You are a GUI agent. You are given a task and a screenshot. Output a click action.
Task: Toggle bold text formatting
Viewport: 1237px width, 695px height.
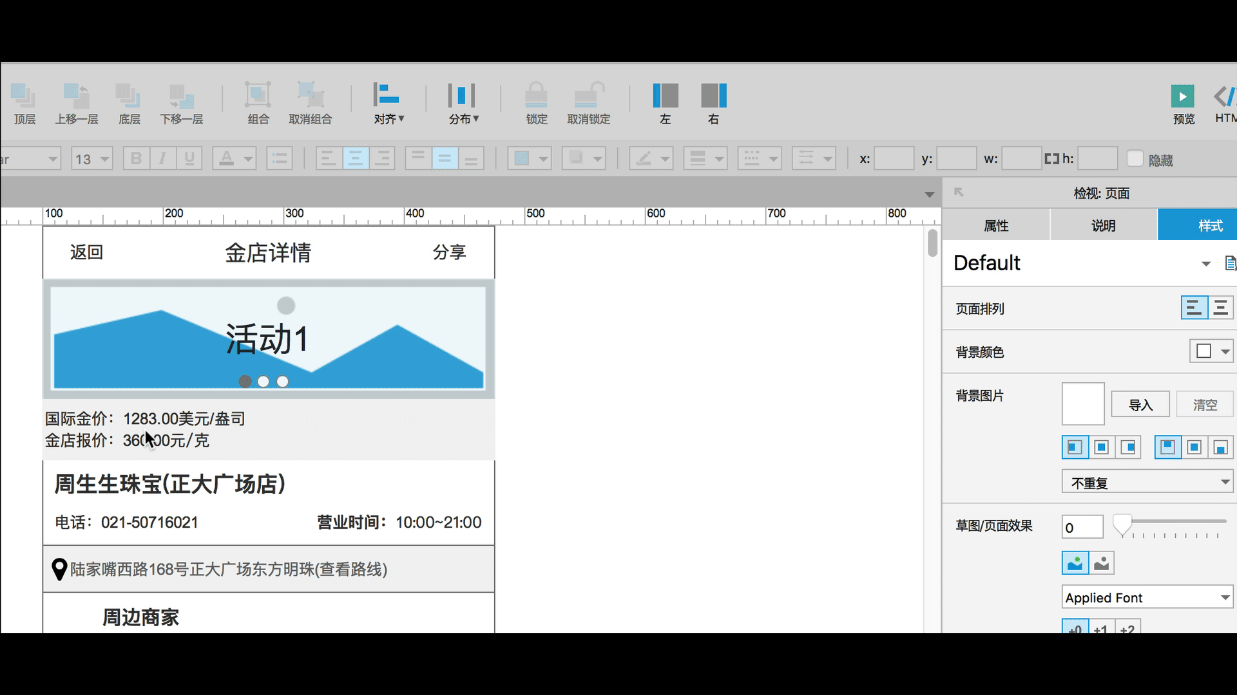[x=136, y=158]
